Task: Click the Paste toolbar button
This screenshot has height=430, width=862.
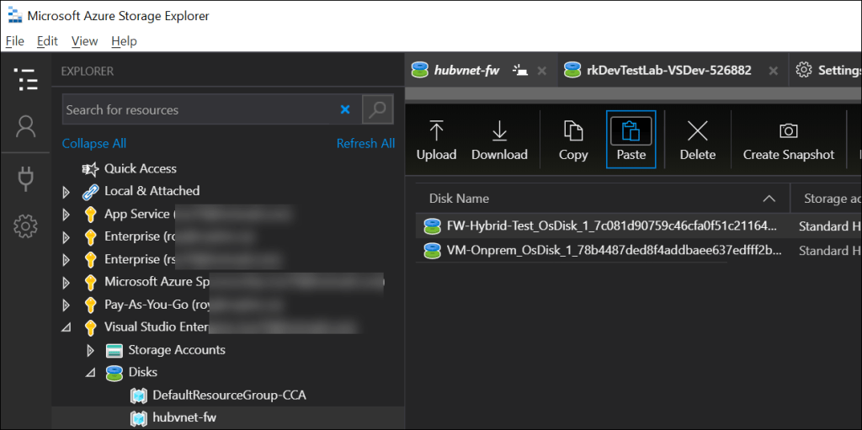Action: 631,140
